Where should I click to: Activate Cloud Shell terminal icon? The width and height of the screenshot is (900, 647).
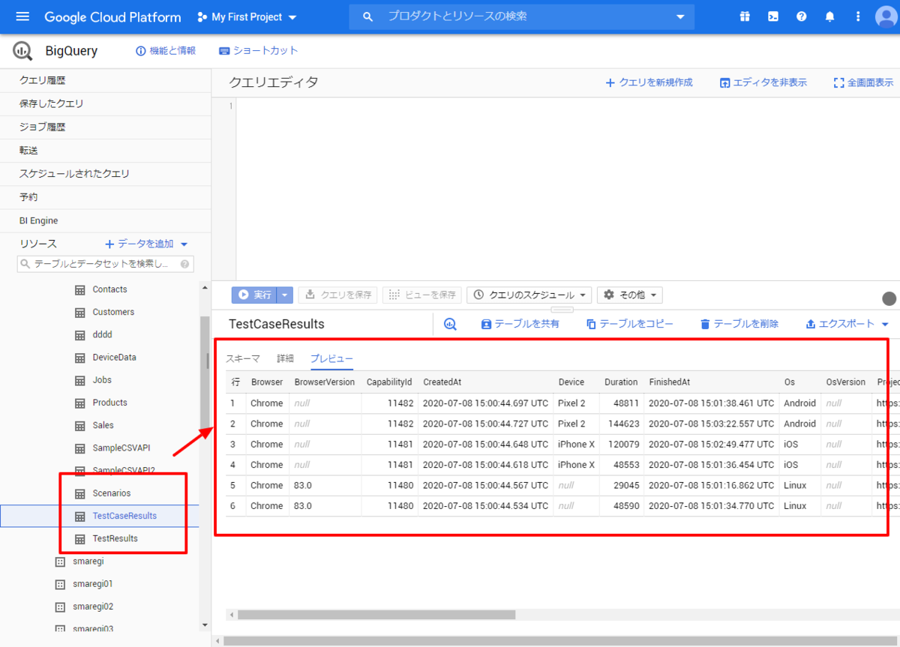(773, 16)
